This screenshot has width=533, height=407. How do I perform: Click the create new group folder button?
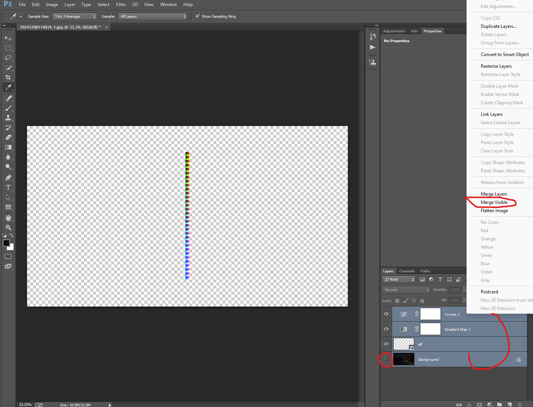[x=500, y=404]
